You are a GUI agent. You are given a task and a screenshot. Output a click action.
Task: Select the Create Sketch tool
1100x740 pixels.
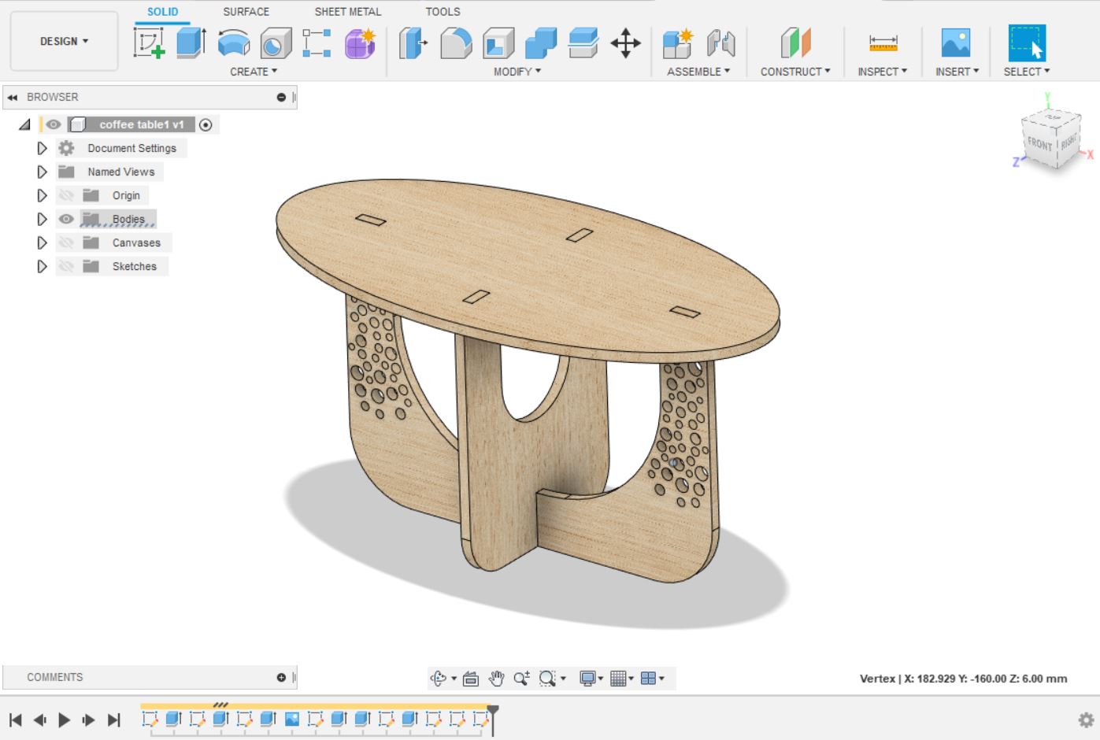(149, 43)
